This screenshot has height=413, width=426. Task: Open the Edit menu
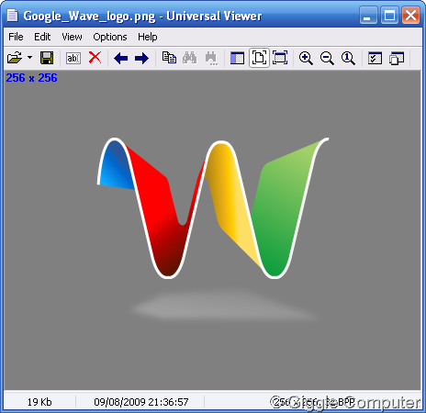[x=42, y=37]
